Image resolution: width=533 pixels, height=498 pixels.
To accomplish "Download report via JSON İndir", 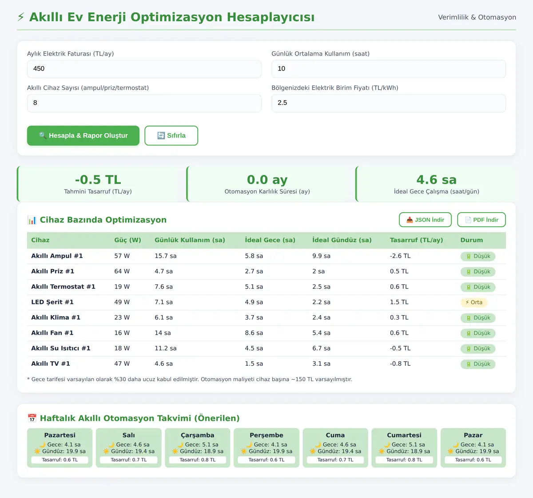I will point(425,220).
